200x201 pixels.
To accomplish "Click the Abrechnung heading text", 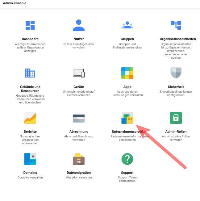I will (x=78, y=132).
